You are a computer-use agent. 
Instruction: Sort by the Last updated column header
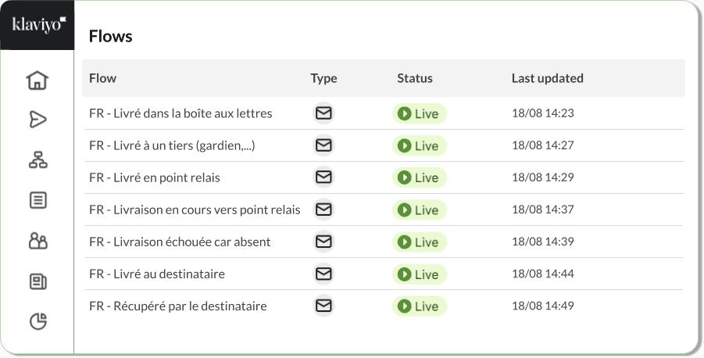(547, 78)
